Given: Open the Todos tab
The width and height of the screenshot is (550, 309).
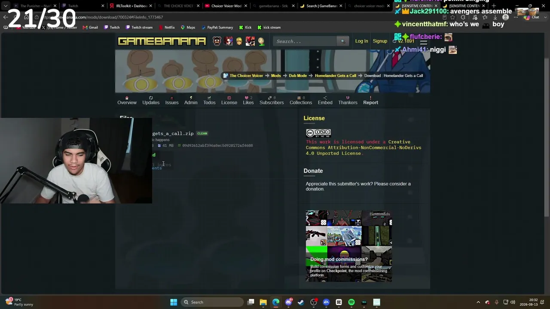Looking at the screenshot, I should pyautogui.click(x=209, y=100).
